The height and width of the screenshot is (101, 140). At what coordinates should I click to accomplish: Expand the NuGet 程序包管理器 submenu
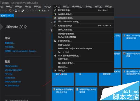(112, 37)
